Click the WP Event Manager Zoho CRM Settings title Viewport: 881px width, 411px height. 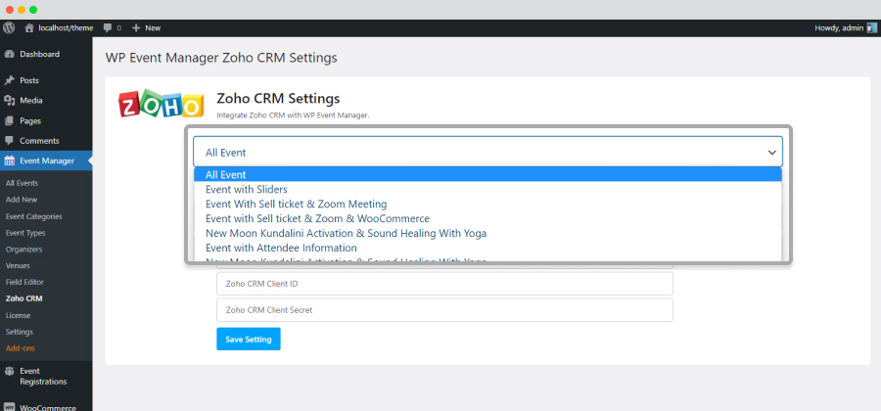pos(221,58)
